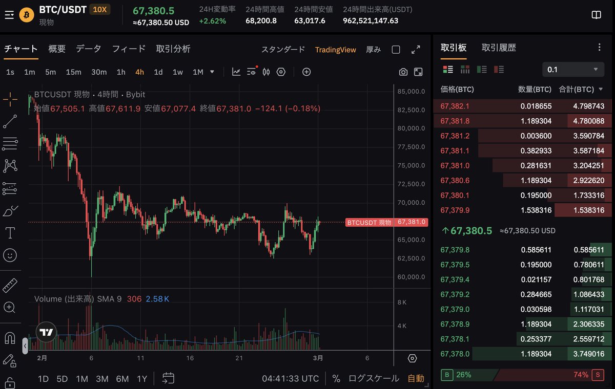Image resolution: width=615 pixels, height=389 pixels.
Task: Click the orange Bitcoin coin logo
Action: 27,15
